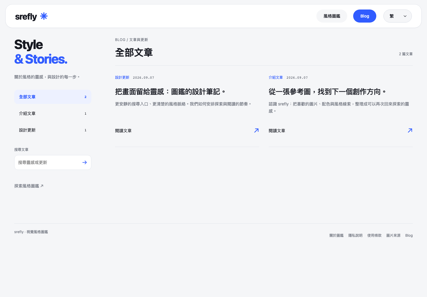
Task: Open 關於圖鑑 footer link
Action: 337,236
